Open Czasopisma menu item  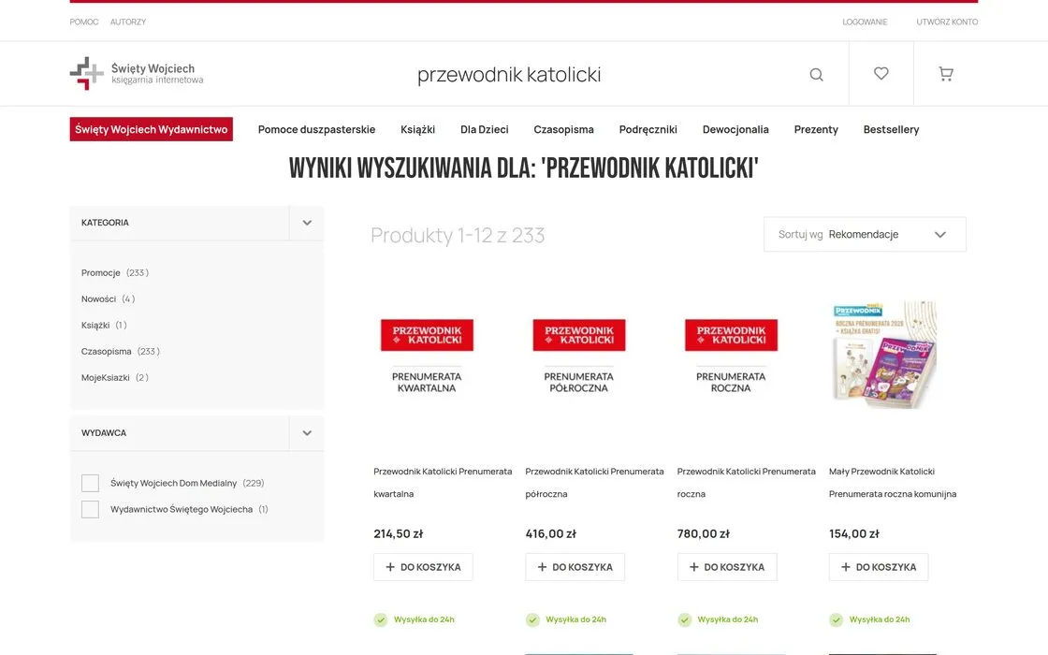coord(563,129)
